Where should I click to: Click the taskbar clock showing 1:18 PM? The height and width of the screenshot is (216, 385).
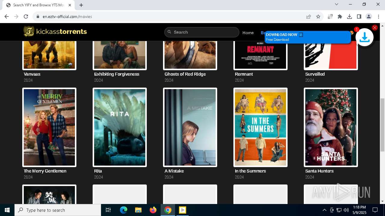359,210
